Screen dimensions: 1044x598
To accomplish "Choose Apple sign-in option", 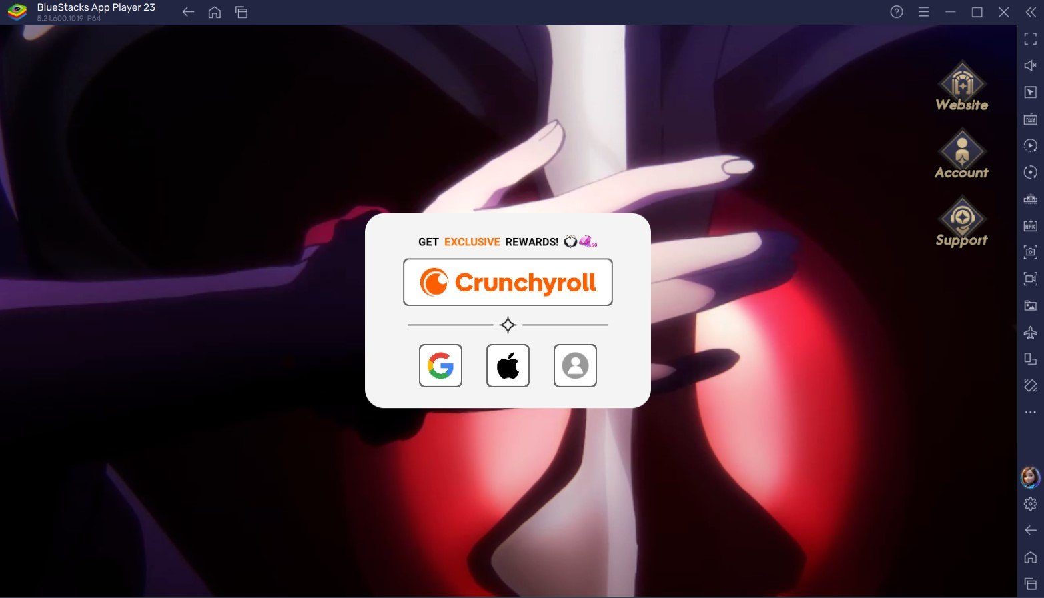I will [x=508, y=365].
